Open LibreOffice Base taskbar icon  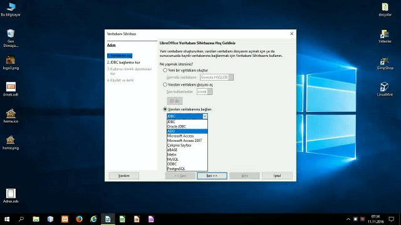coord(151,219)
